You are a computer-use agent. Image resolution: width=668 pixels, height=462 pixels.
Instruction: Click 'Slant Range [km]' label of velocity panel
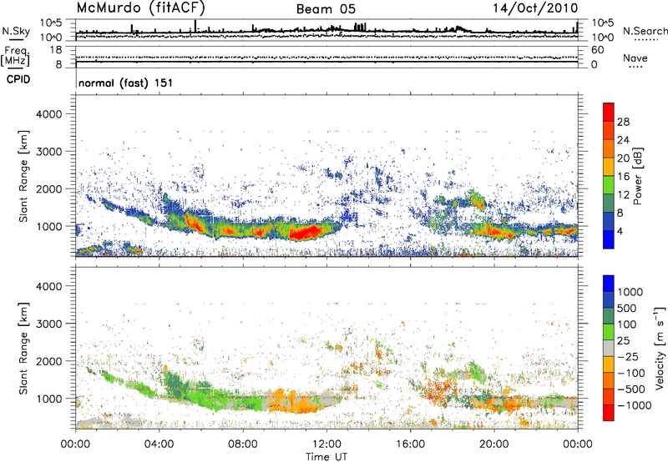pyautogui.click(x=23, y=348)
